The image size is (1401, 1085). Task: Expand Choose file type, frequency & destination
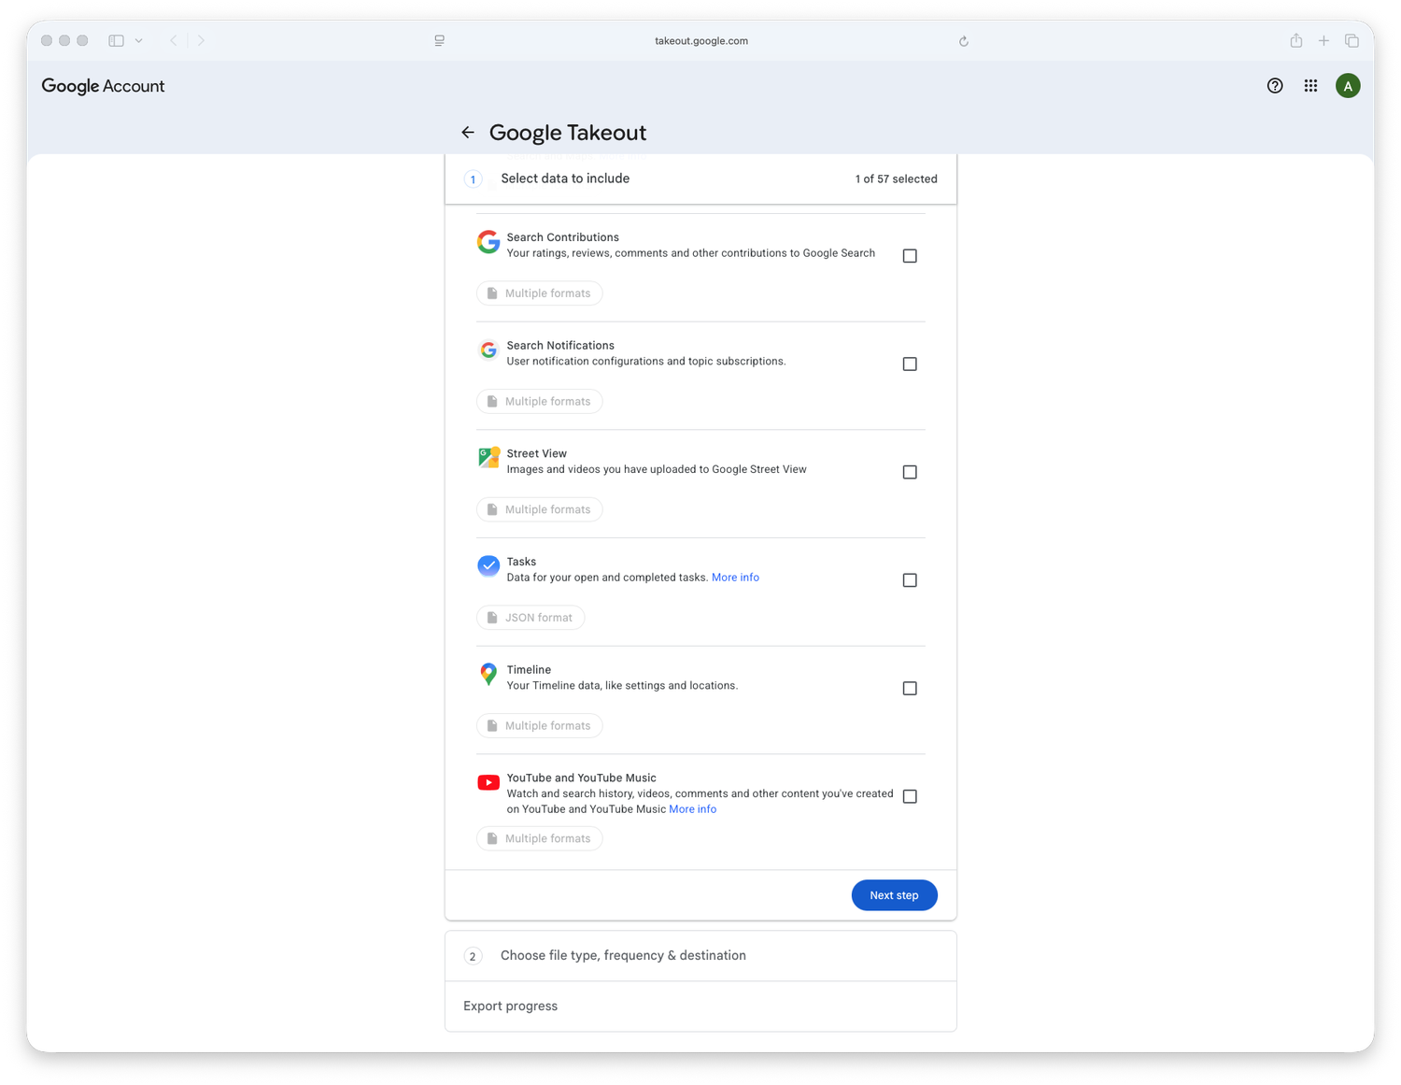pyautogui.click(x=700, y=956)
